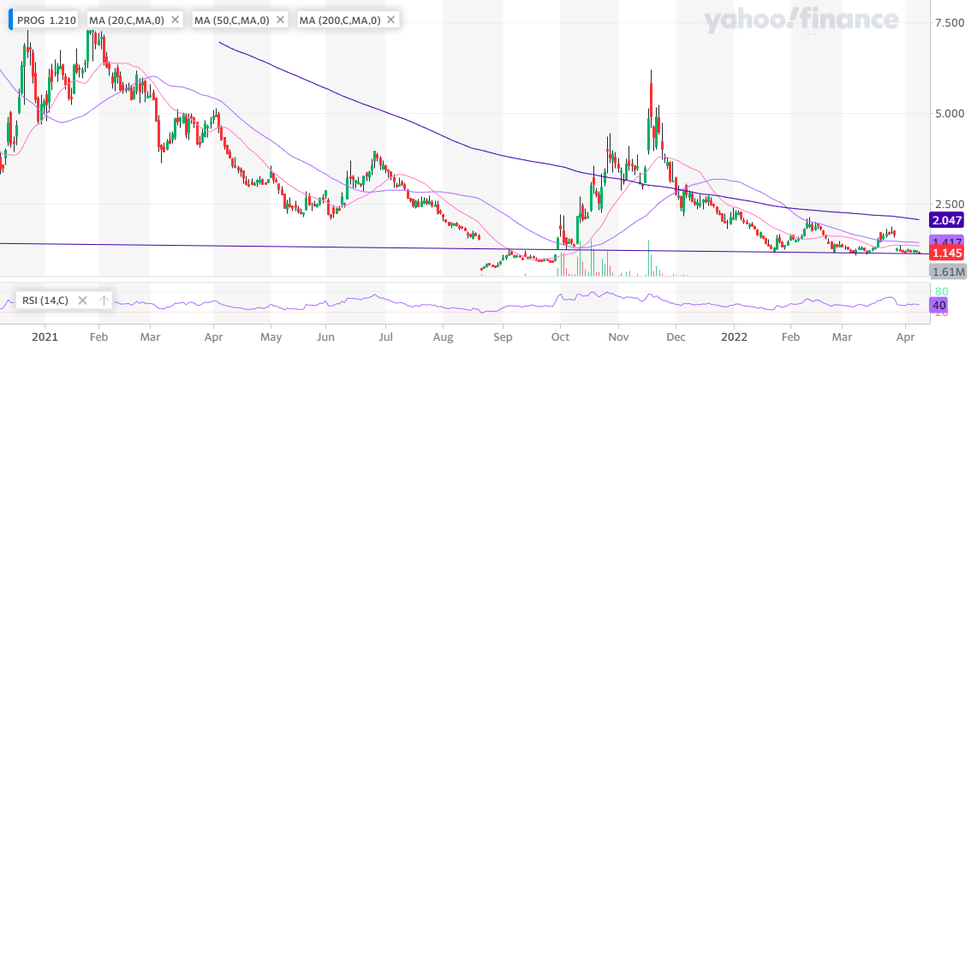977x977 pixels.
Task: Select the 1.145 current price label
Action: pyautogui.click(x=946, y=253)
